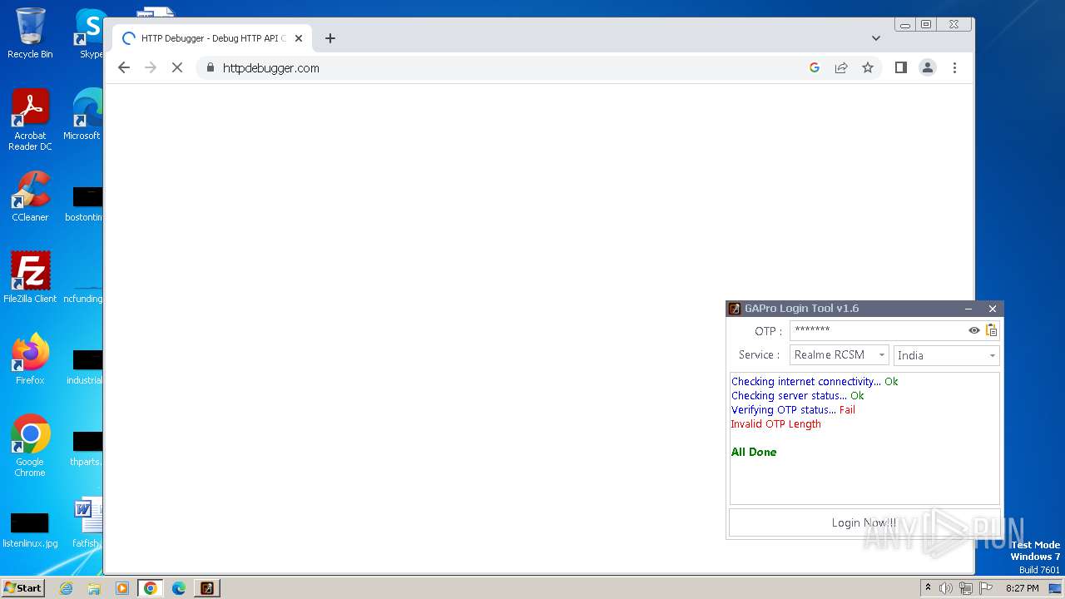Paste OTP using the clipboard icon

pos(991,330)
